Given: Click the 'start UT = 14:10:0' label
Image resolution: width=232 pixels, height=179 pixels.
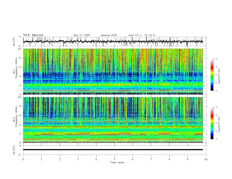Looking at the screenshot, I should (141, 35).
